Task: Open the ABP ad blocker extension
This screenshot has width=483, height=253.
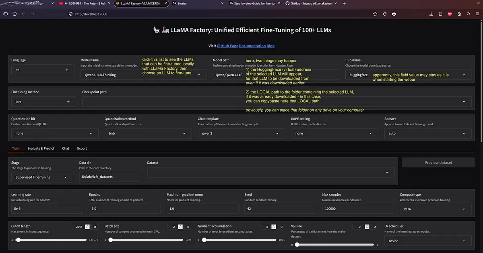Action: pos(450,14)
